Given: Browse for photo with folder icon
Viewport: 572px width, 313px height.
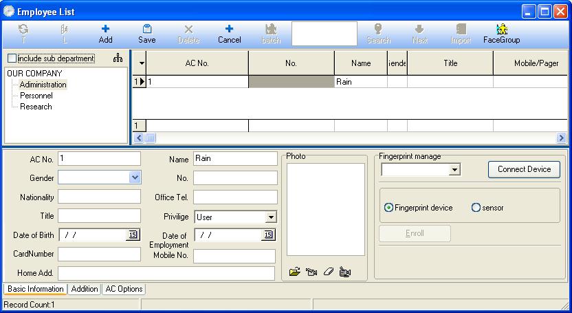Looking at the screenshot, I should [294, 272].
